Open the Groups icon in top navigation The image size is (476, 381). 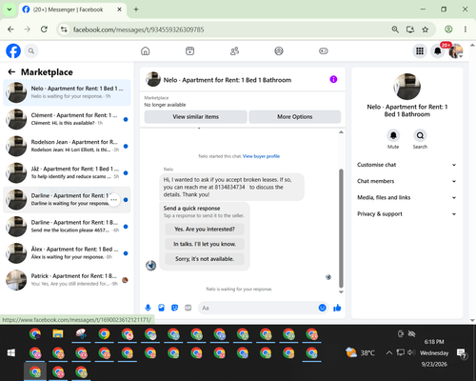click(279, 50)
